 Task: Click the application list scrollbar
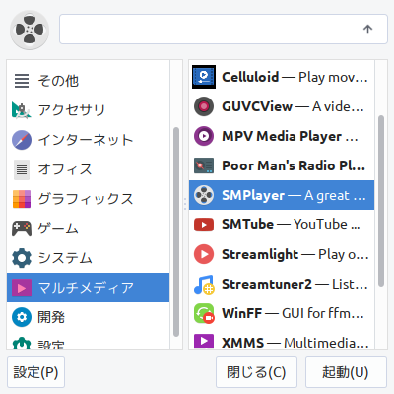click(x=381, y=201)
